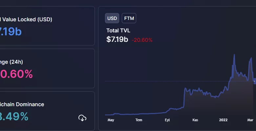The height and width of the screenshot is (131, 256).
Task: Click the Change (24h) card title
Action: (x=11, y=62)
